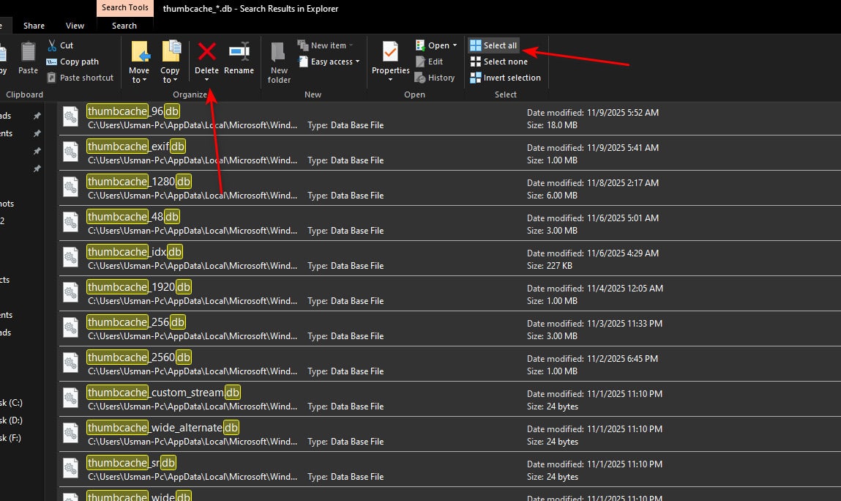This screenshot has height=501, width=841.
Task: Select the thumbcache_idx.db file icon
Action: point(70,258)
